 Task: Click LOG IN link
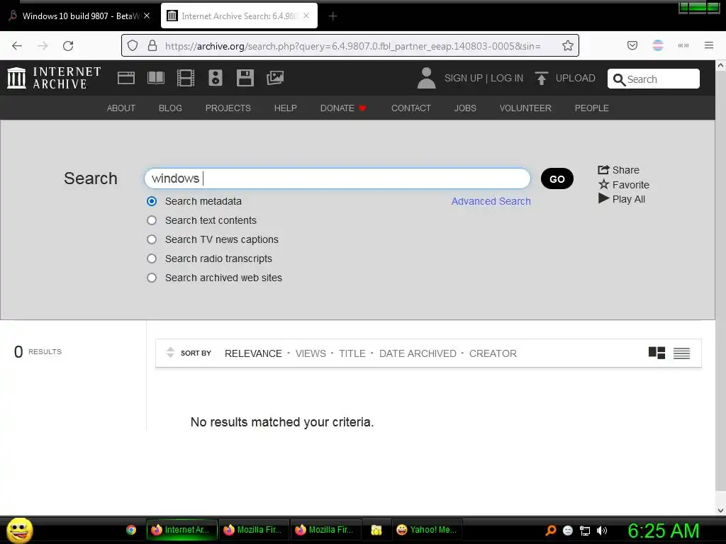[x=507, y=78]
